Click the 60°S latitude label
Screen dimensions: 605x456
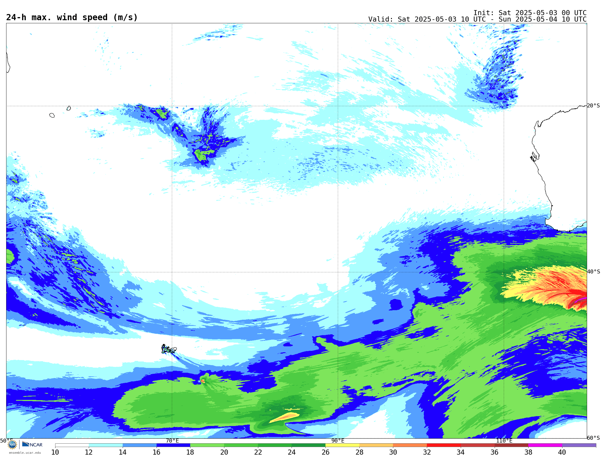(594, 438)
